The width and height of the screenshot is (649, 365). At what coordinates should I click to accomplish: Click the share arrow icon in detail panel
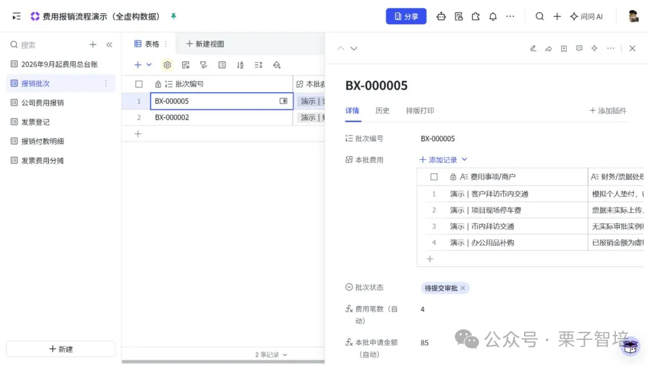pos(549,49)
